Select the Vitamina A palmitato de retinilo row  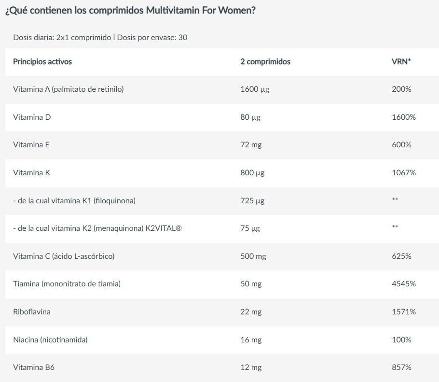pyautogui.click(x=222, y=90)
